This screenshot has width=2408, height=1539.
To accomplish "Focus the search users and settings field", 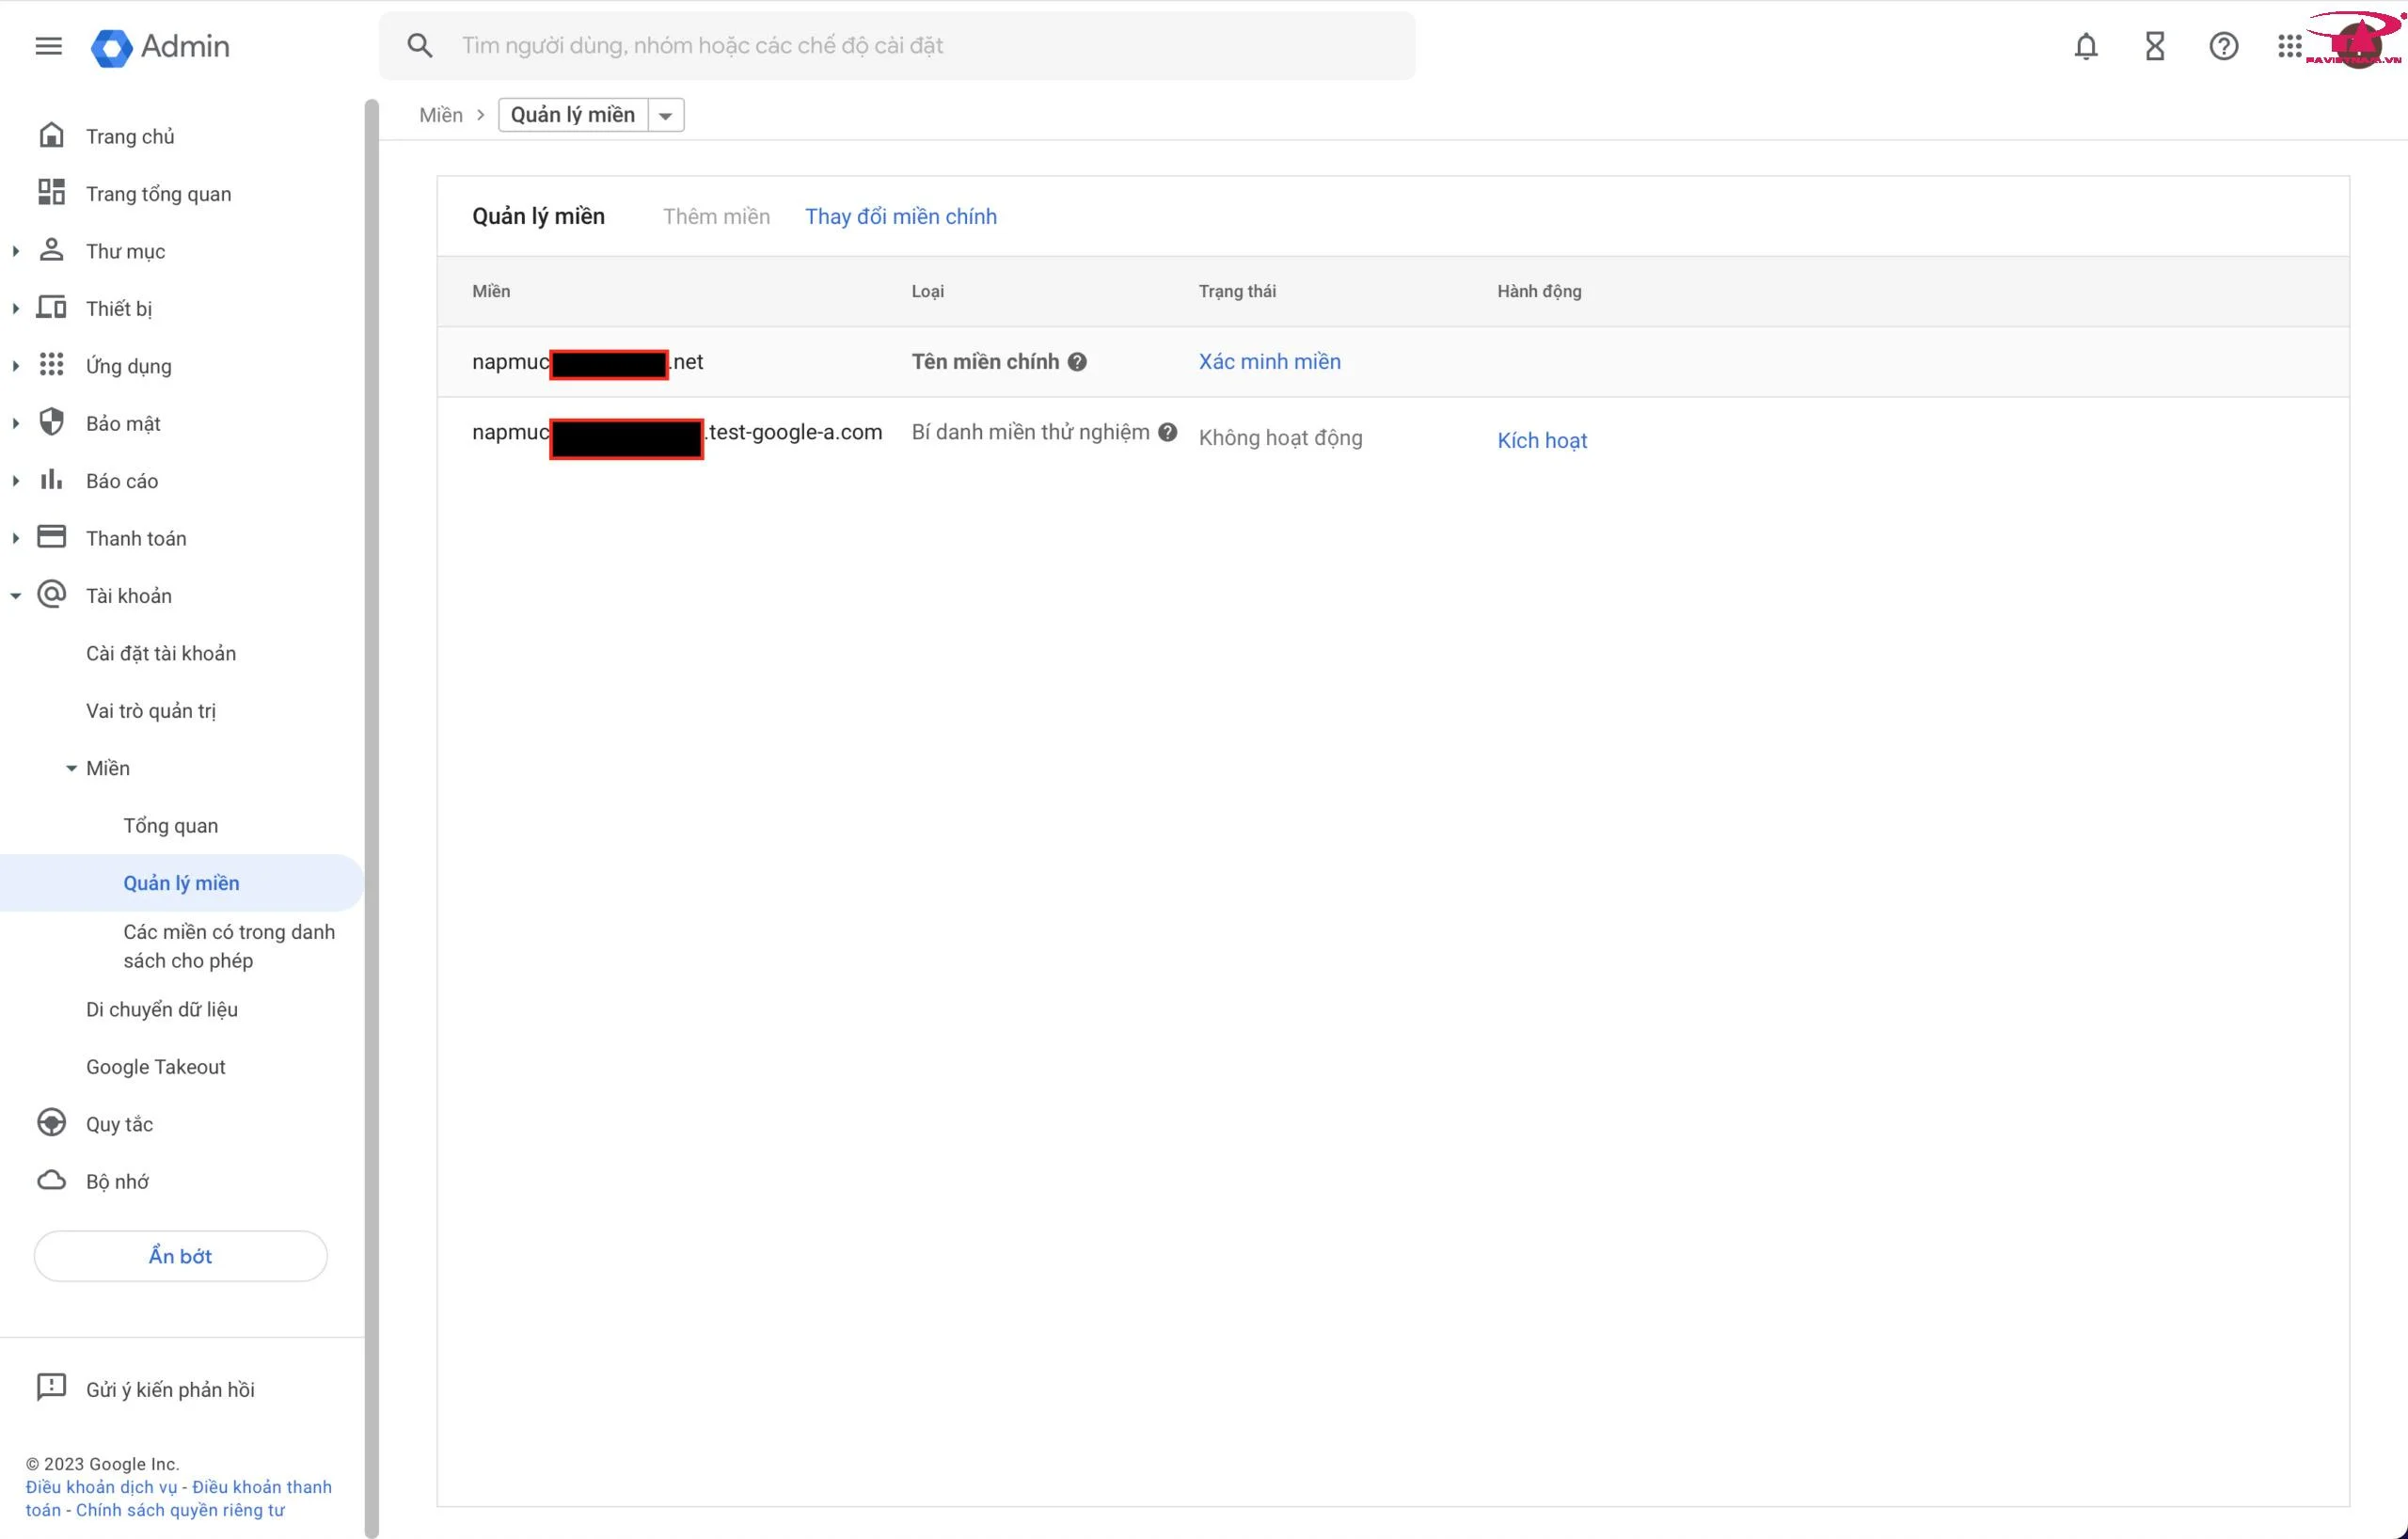I will click(897, 45).
